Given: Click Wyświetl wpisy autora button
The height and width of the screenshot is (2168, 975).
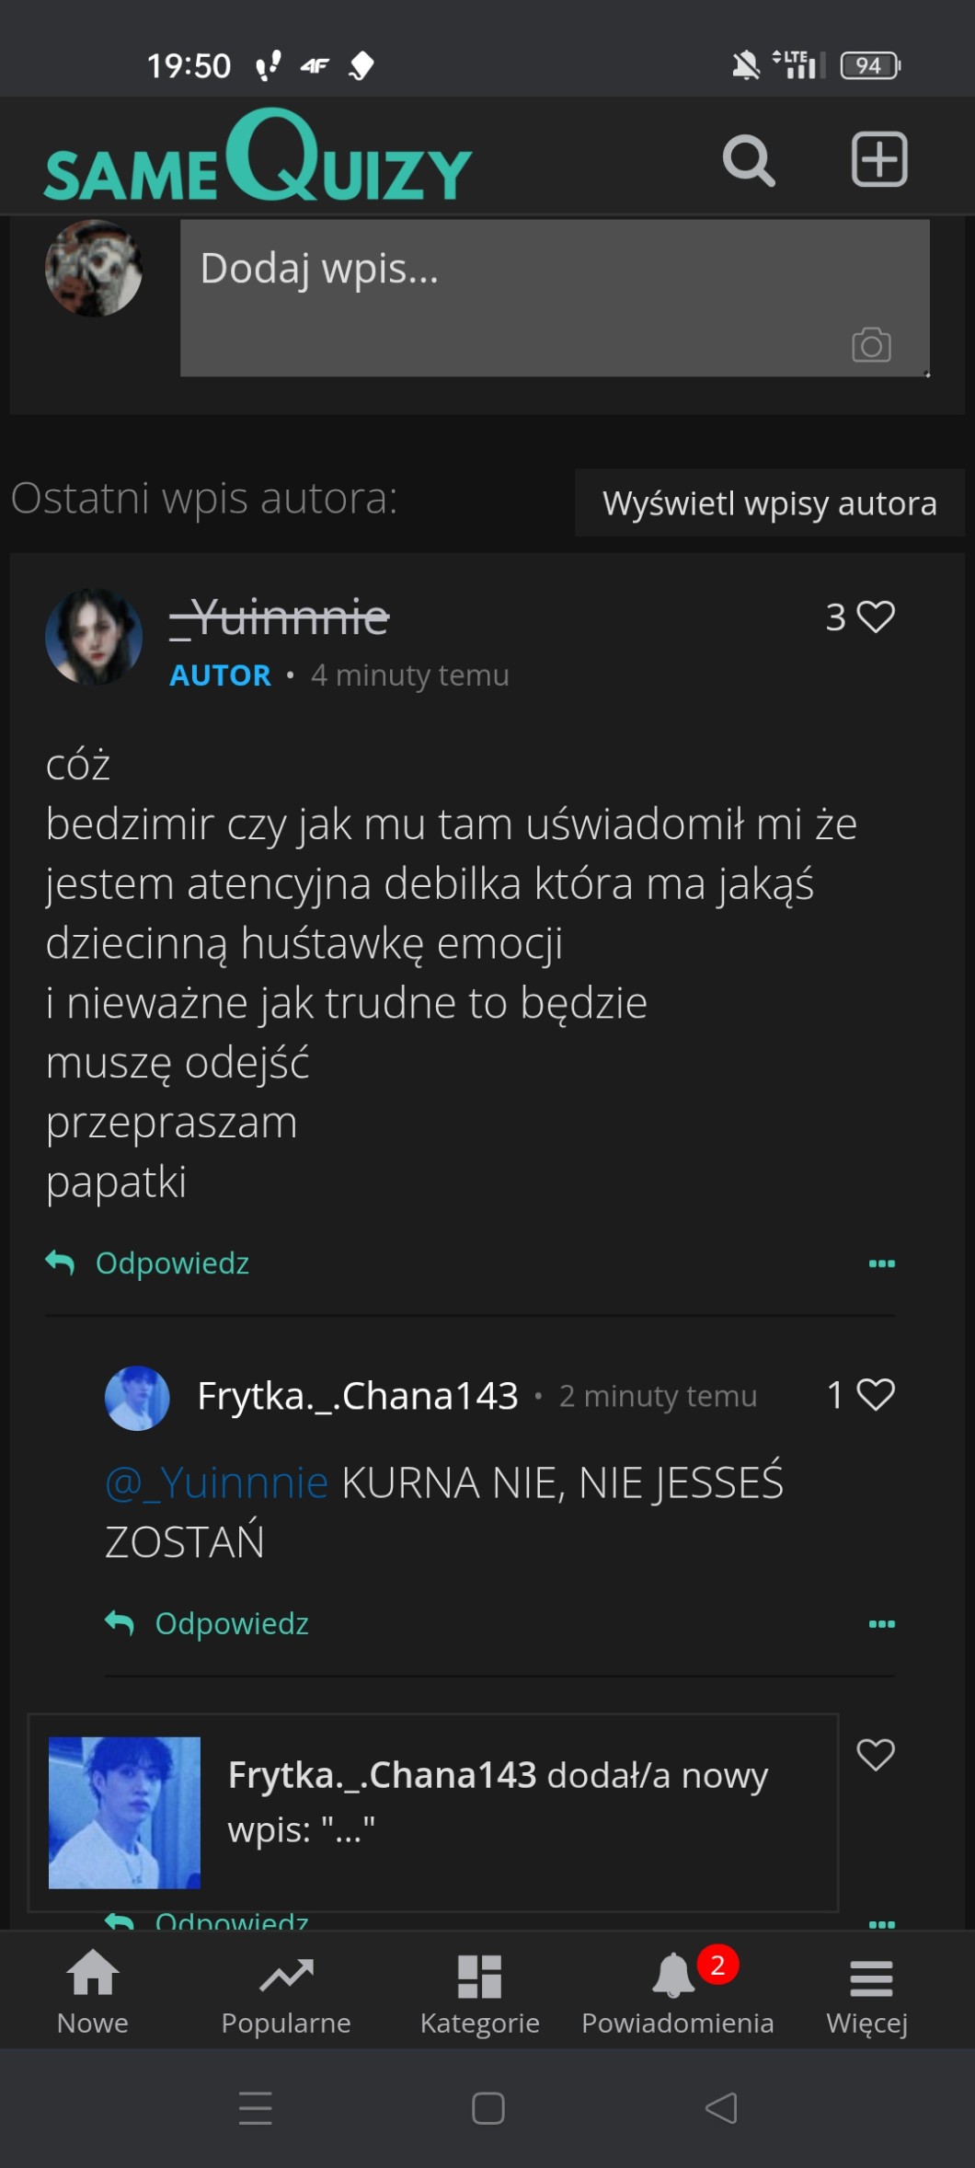Looking at the screenshot, I should (x=769, y=503).
